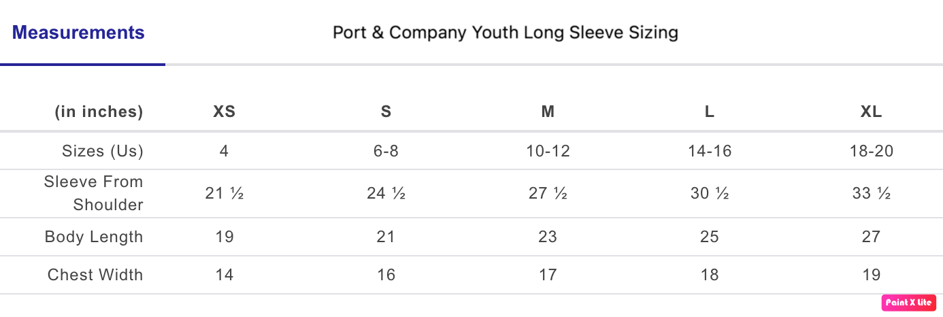Select the 21 ½ sleeve value
This screenshot has width=943, height=317.
point(225,194)
